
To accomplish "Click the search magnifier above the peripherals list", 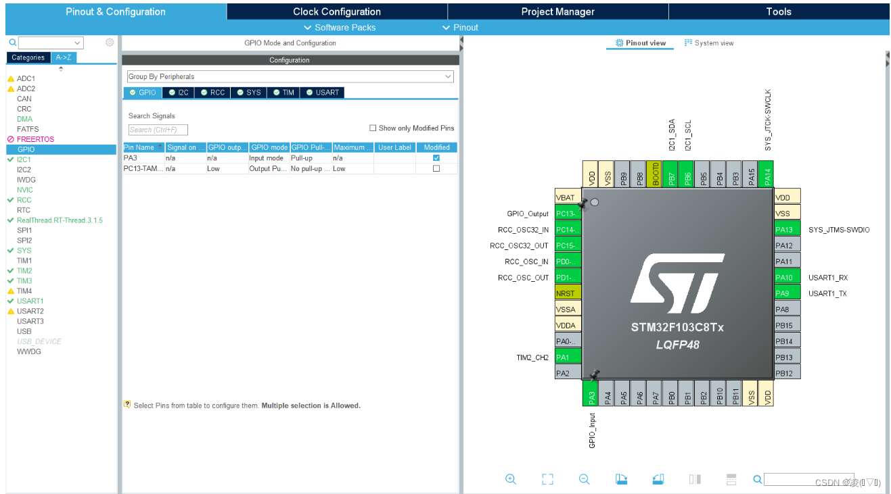I will [x=12, y=43].
